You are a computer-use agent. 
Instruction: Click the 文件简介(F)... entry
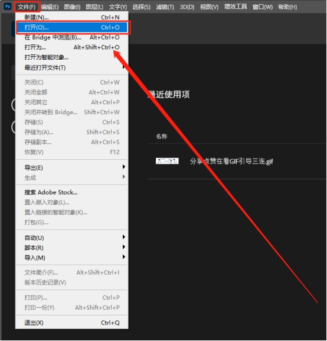click(72, 272)
